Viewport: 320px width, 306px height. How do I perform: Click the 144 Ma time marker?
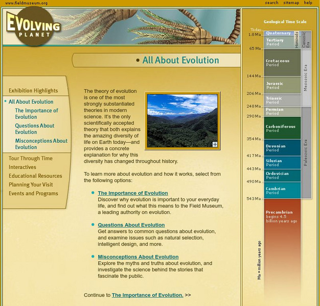(254, 76)
